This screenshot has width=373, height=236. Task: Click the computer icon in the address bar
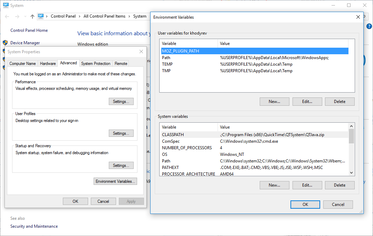[41, 16]
